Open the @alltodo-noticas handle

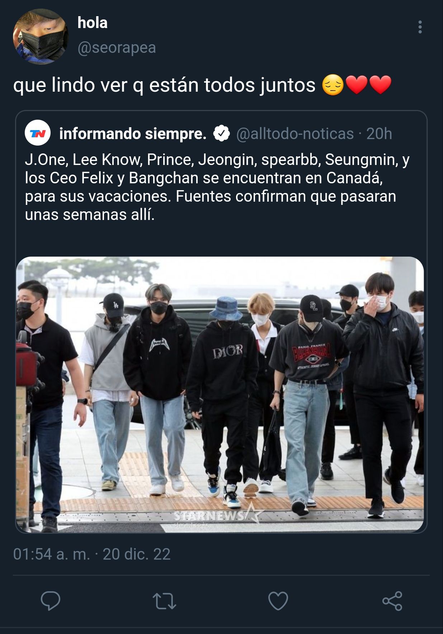point(295,134)
